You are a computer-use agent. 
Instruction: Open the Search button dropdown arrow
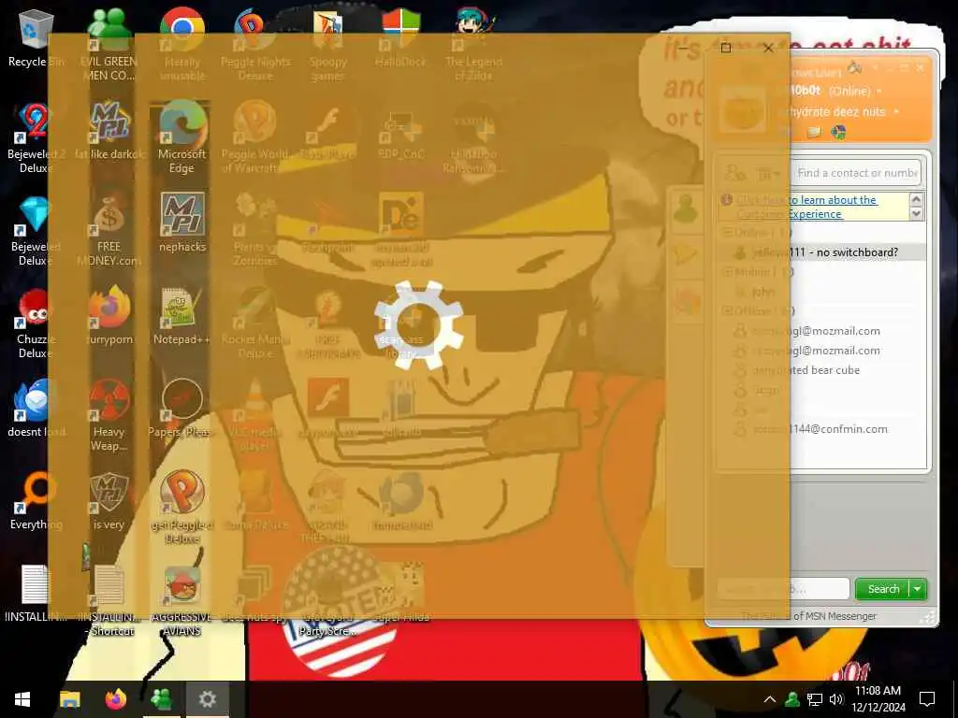(x=918, y=589)
